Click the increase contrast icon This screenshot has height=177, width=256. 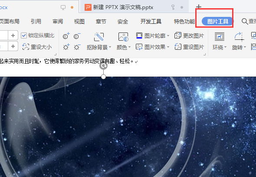[66, 36]
